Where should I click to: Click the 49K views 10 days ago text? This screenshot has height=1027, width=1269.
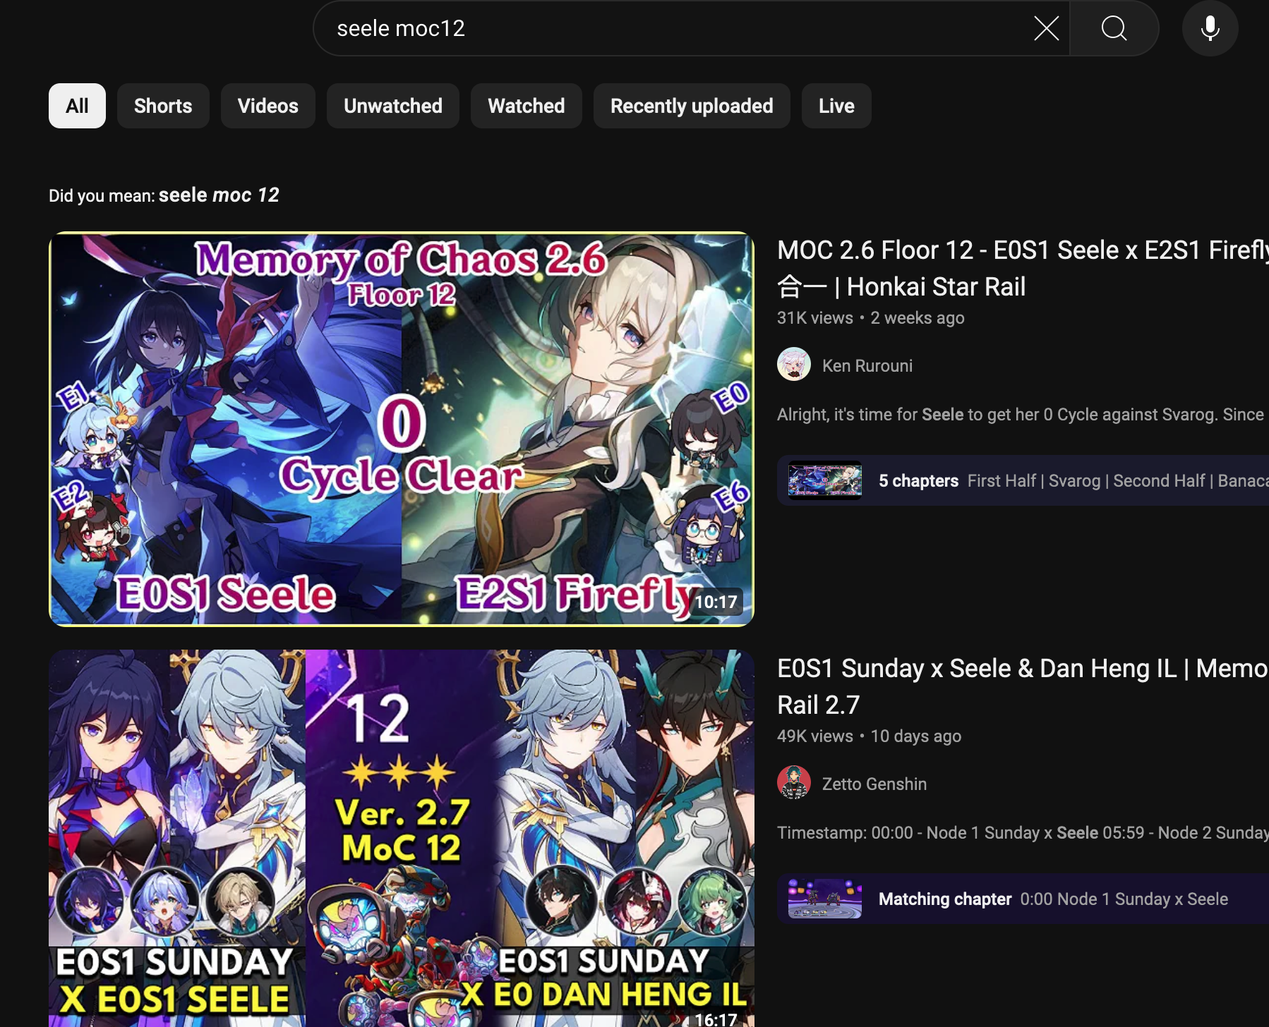tap(869, 736)
